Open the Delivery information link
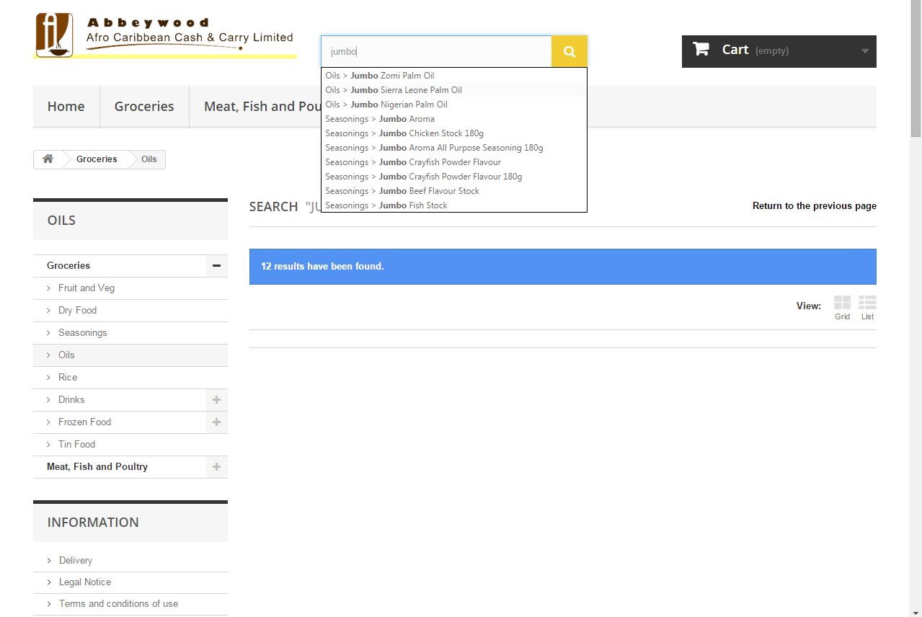Screen dimensions: 922x617 pos(76,561)
